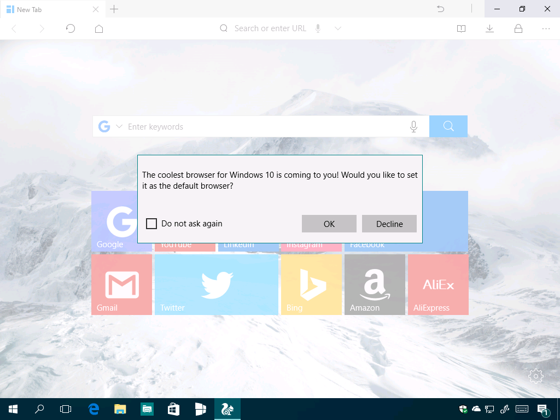This screenshot has width=560, height=420.
Task: Go back with the back arrow
Action: coord(14,28)
